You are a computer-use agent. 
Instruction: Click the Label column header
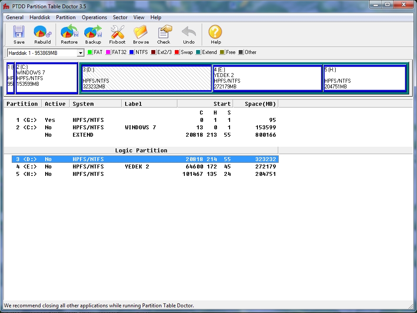pyautogui.click(x=150, y=104)
